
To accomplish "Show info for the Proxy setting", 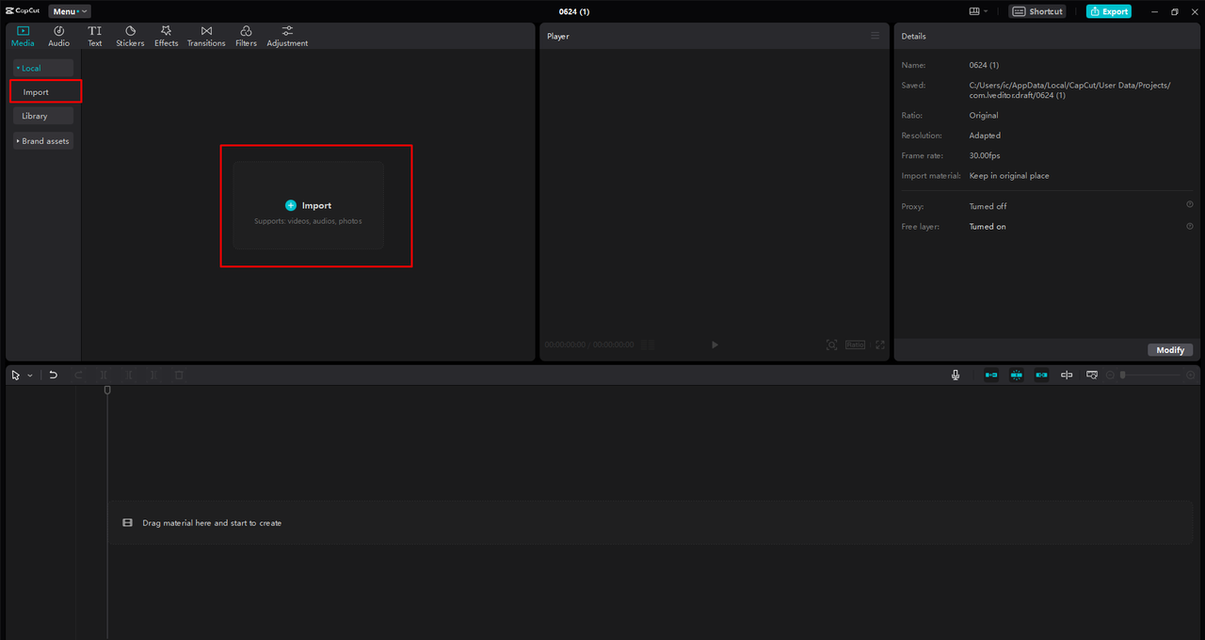I will coord(1189,204).
